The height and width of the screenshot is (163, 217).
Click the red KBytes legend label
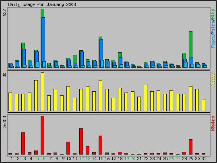point(213,124)
